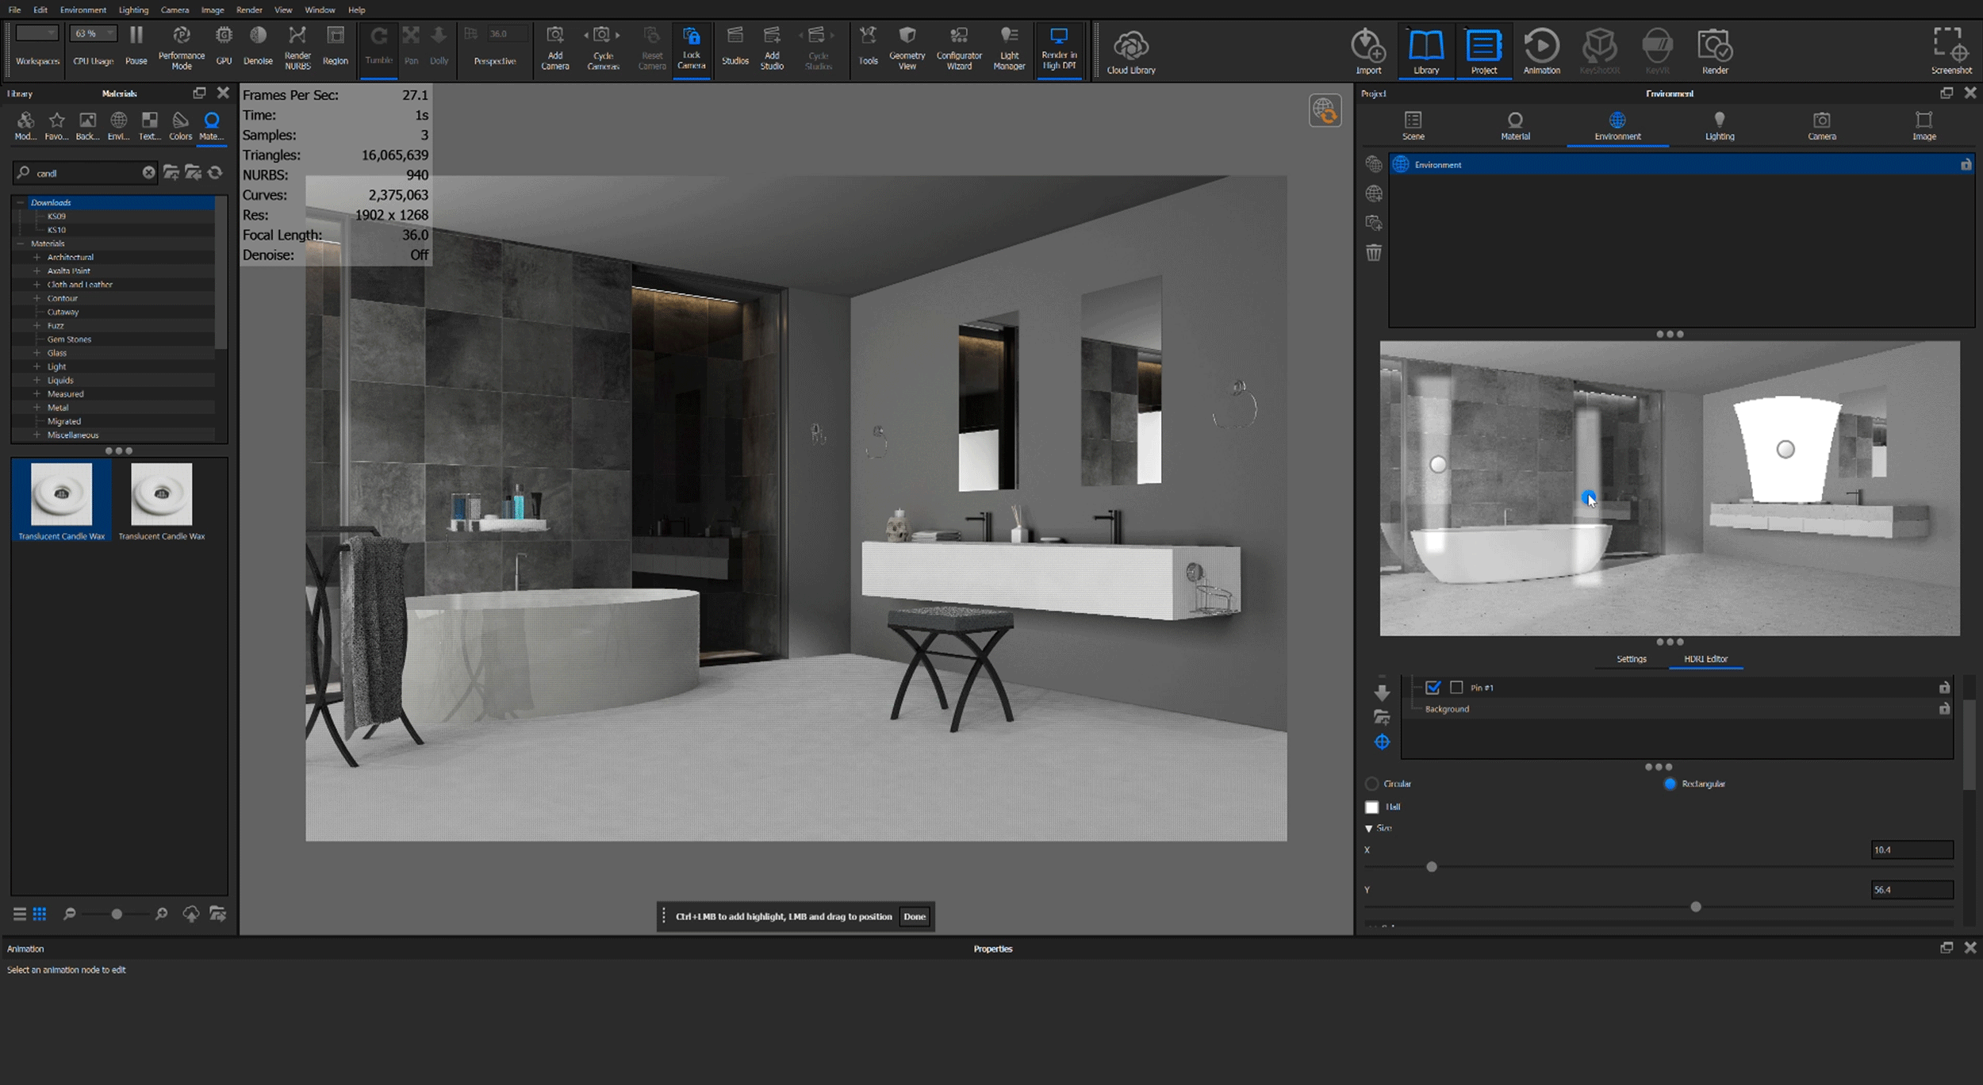
Task: Select the Gem Stones folder
Action: pos(69,339)
